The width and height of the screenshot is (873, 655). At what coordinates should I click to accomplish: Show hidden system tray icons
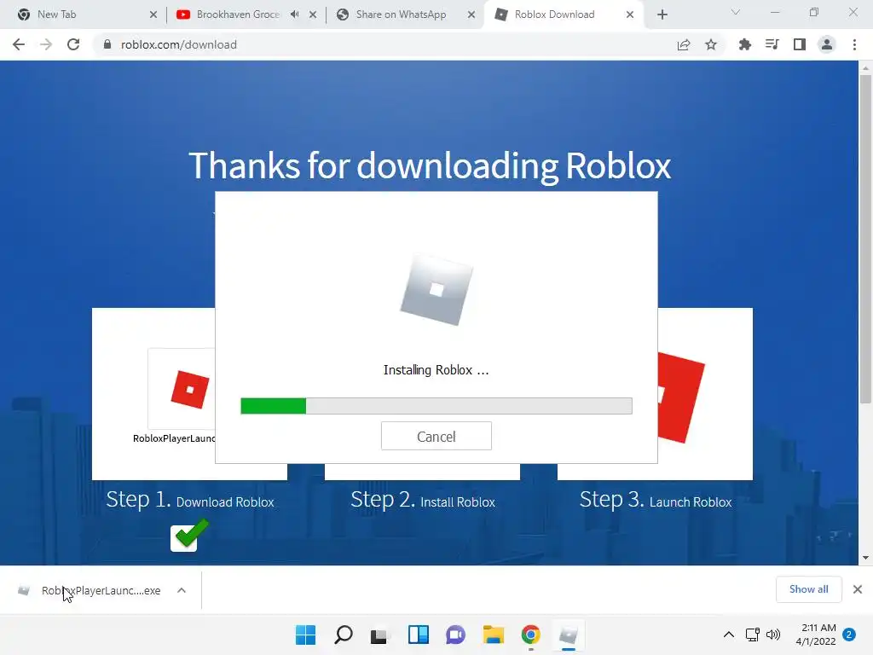pos(728,635)
